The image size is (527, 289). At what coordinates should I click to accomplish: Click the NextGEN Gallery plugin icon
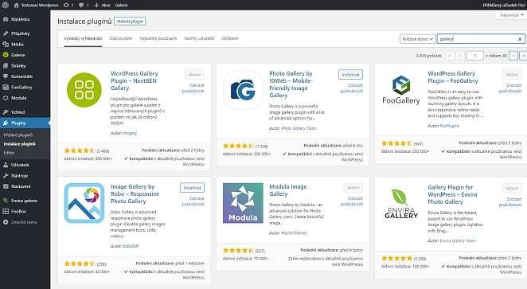coord(84,90)
